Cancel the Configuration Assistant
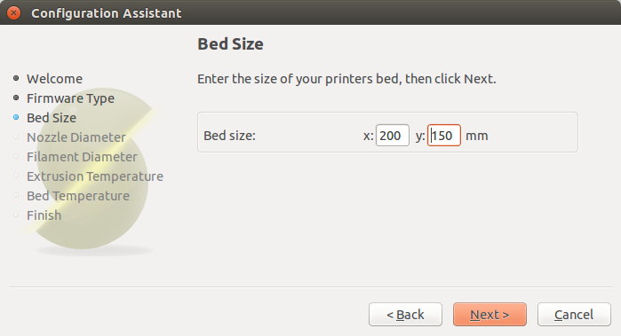621x336 pixels. (574, 315)
